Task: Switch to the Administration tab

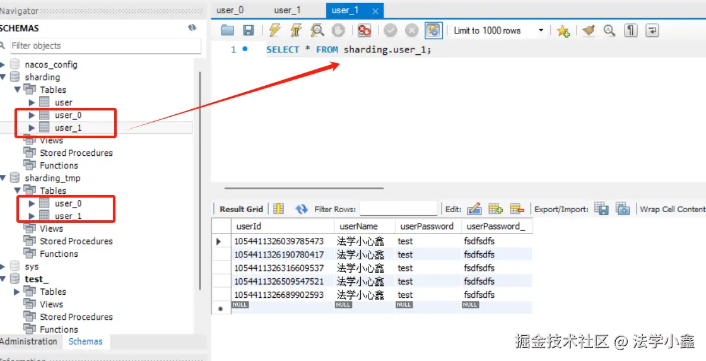Action: [x=29, y=341]
